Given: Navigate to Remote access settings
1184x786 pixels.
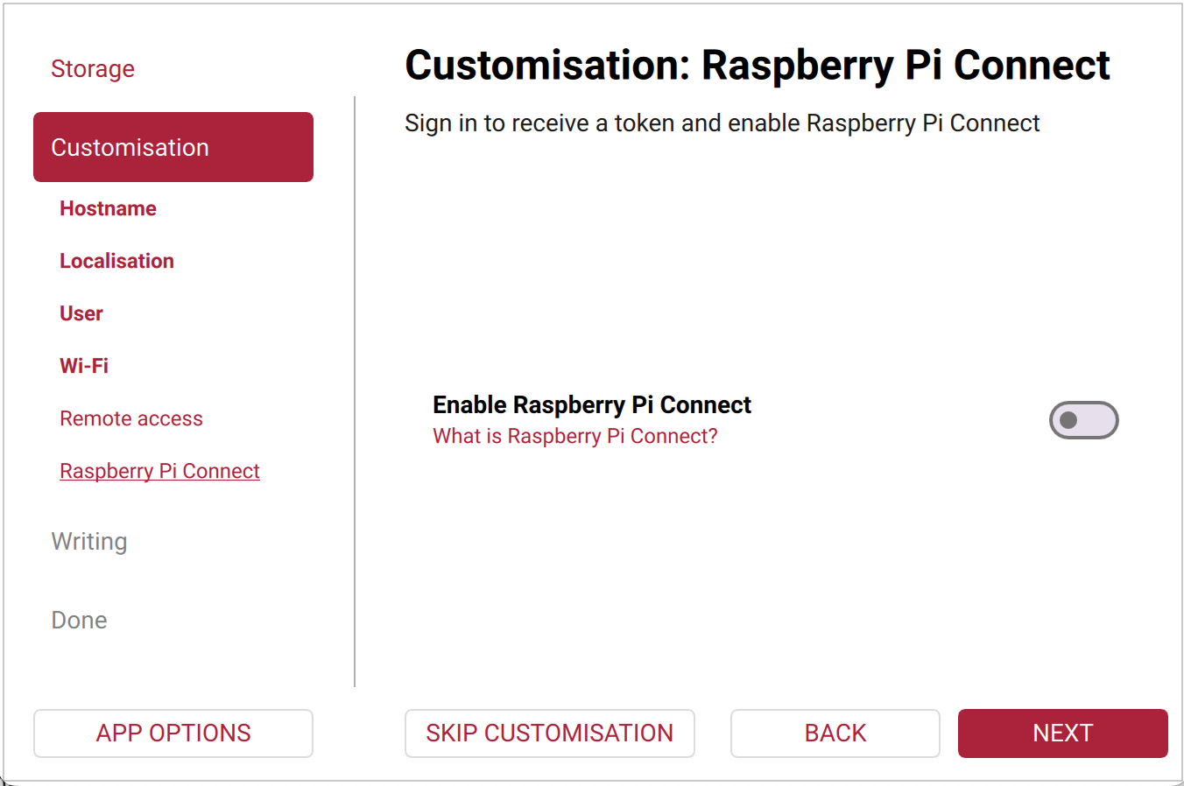Looking at the screenshot, I should coord(130,418).
